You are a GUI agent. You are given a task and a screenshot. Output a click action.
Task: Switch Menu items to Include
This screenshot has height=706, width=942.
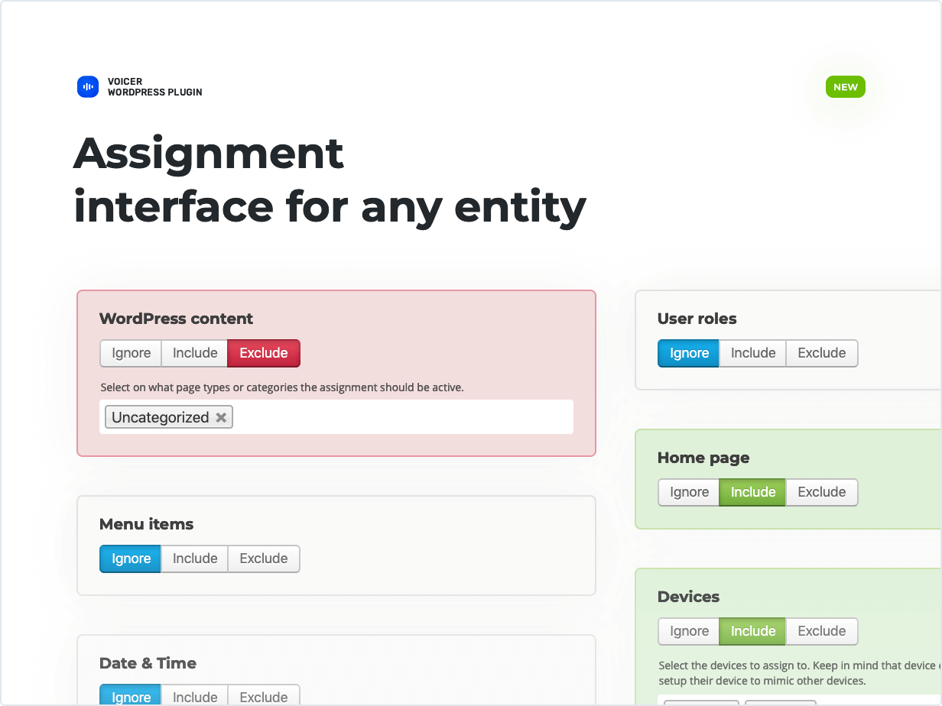pyautogui.click(x=195, y=559)
